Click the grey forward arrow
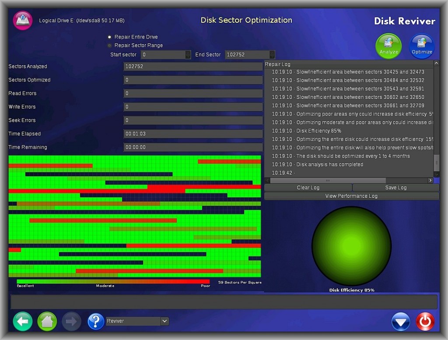The width and height of the screenshot is (448, 340). click(71, 322)
